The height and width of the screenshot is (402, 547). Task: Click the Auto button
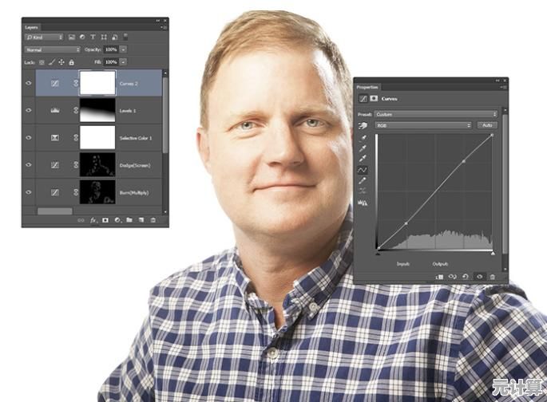[x=487, y=125]
